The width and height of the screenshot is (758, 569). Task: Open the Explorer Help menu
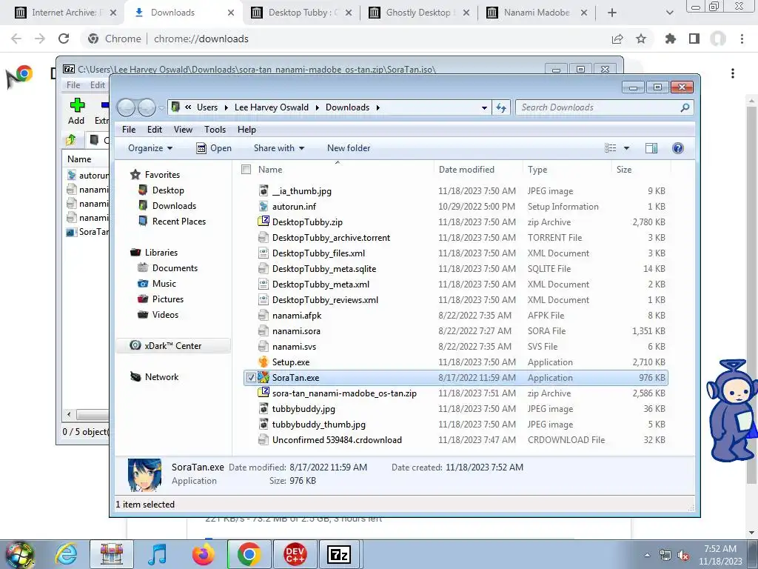point(246,129)
